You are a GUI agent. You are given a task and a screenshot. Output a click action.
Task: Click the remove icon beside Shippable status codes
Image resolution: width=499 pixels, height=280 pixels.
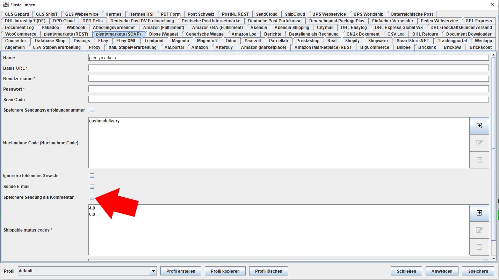(479, 247)
